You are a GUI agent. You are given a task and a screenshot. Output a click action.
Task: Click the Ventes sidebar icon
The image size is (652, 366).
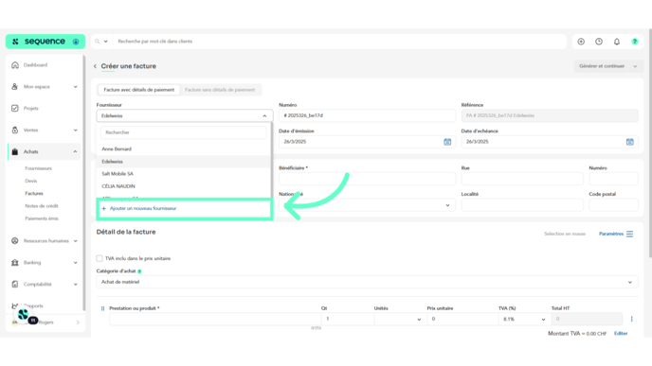pyautogui.click(x=15, y=130)
